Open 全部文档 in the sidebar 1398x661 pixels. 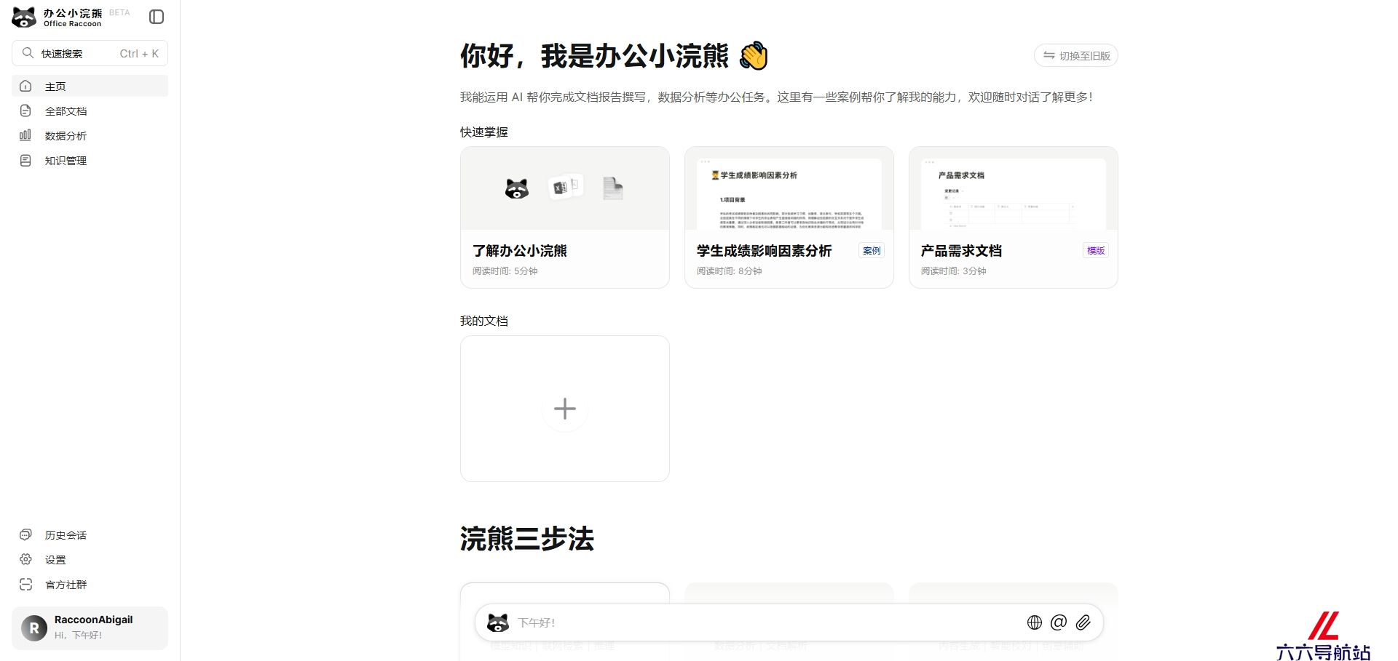point(90,111)
